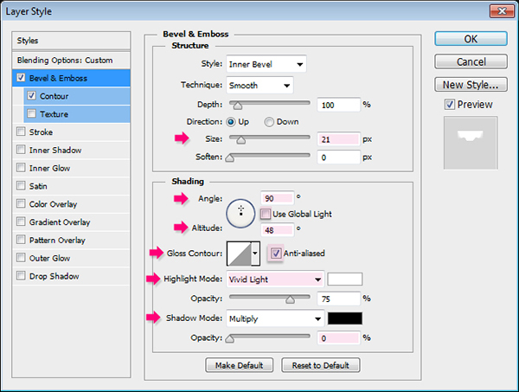Click the Depth slider handle
The height and width of the screenshot is (392, 519).
pos(237,106)
